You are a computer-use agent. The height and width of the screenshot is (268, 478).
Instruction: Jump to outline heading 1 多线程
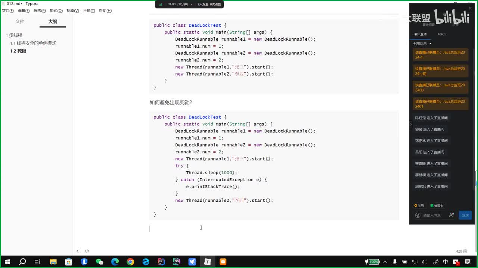click(14, 35)
